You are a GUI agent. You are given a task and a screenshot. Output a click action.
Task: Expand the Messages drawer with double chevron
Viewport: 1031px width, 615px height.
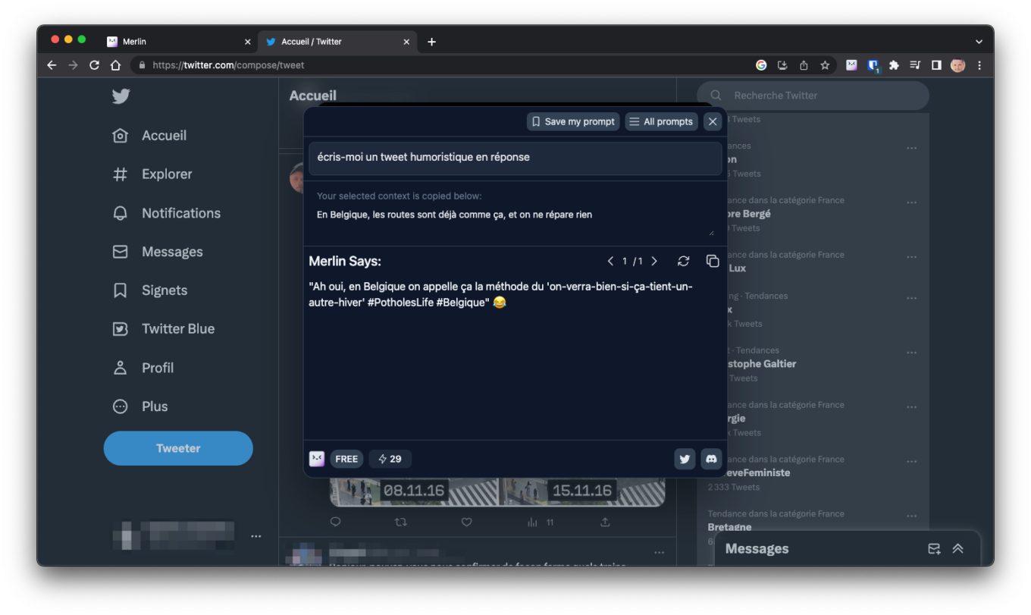pyautogui.click(x=958, y=548)
